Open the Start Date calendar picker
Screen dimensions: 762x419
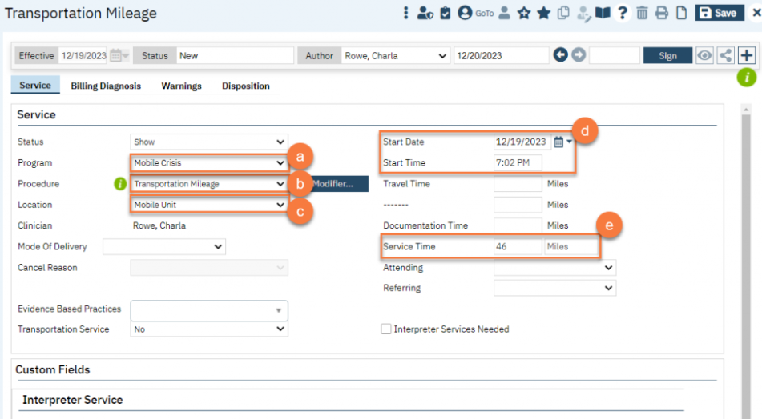(559, 142)
